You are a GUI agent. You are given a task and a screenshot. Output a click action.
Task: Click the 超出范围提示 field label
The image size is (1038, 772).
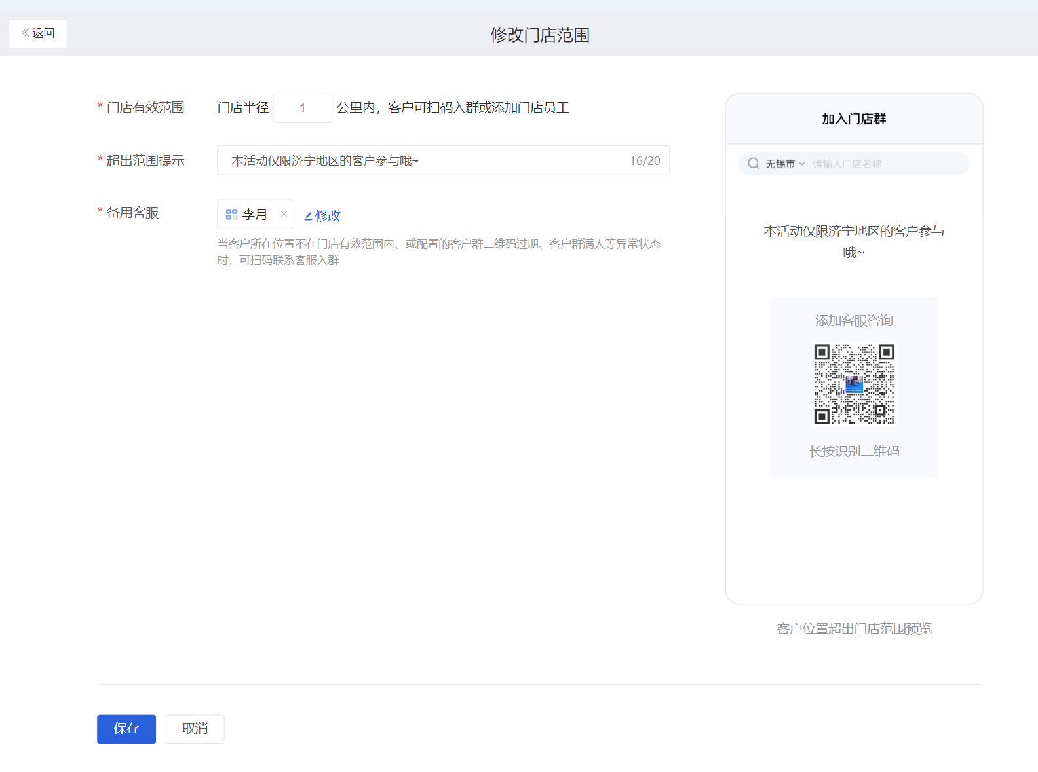[x=145, y=160]
